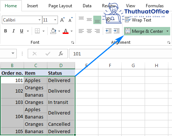Viewport: 172px width, 136px height.
Task: Click into the formula bar showing 101
Action: click(x=120, y=54)
